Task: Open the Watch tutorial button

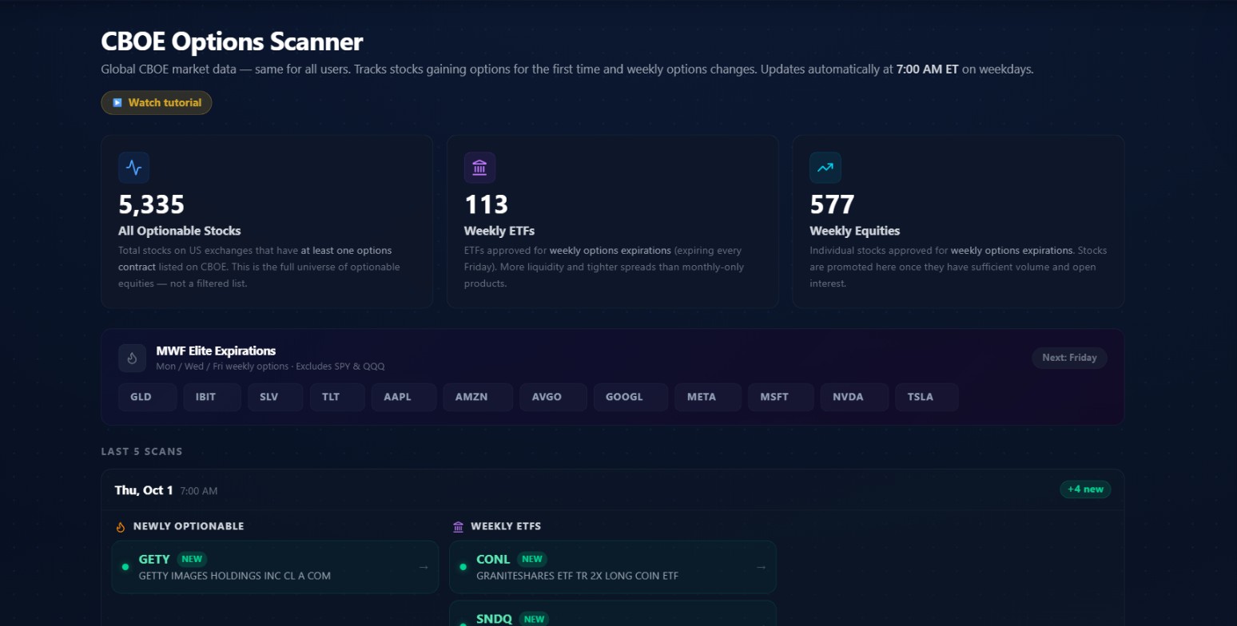Action: 157,103
